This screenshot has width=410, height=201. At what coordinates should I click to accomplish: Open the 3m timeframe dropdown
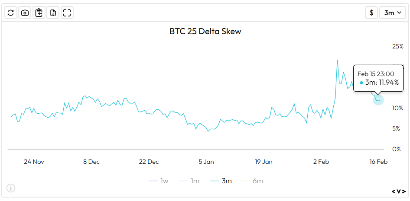click(392, 13)
